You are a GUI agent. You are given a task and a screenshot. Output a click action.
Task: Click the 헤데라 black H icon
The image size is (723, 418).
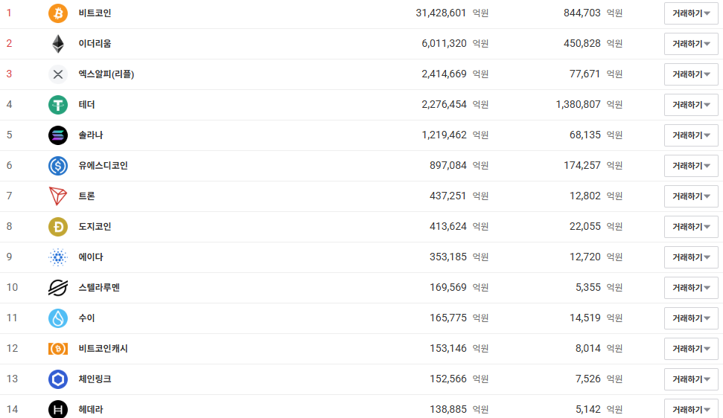pyautogui.click(x=57, y=409)
